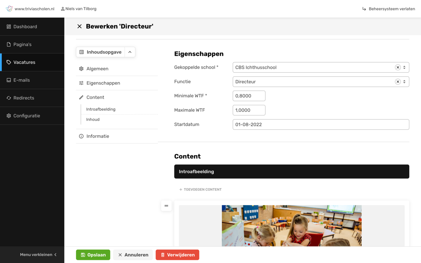The height and width of the screenshot is (263, 421).
Task: Click into the Startdatum field
Action: [x=321, y=124]
